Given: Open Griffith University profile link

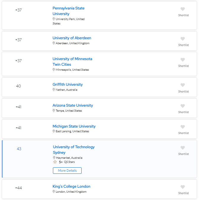Looking at the screenshot, I should (68, 85).
